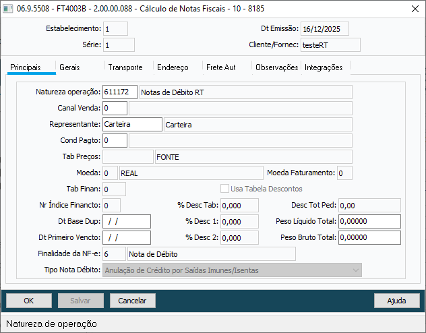Focus the Peso Bruto Total field

tap(369, 237)
